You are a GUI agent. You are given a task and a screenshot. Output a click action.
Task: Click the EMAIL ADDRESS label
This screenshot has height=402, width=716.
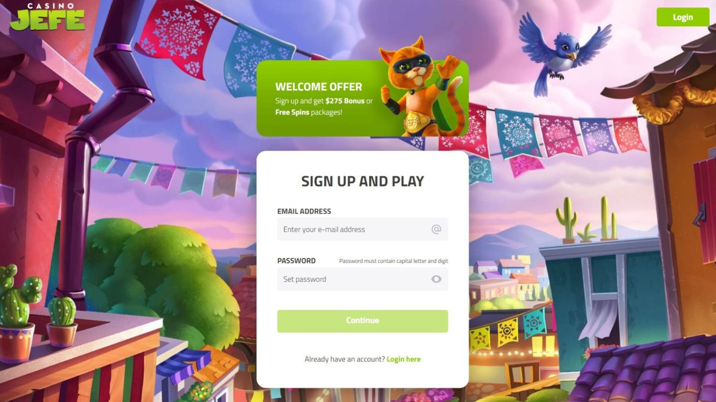[x=304, y=211]
